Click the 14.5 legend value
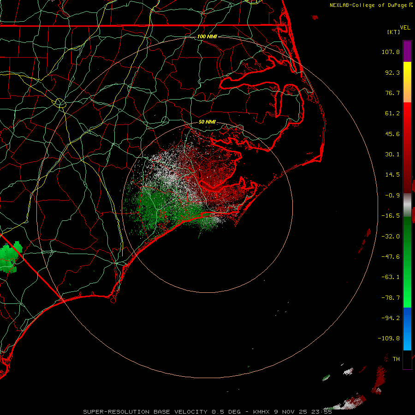415x415 pixels. click(x=392, y=175)
